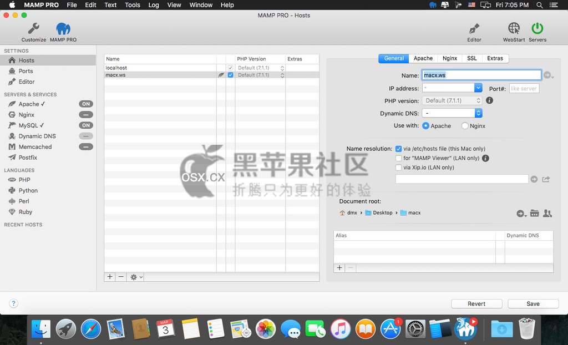Uncheck the macx.ws host checkbox
The width and height of the screenshot is (568, 345).
coord(230,75)
